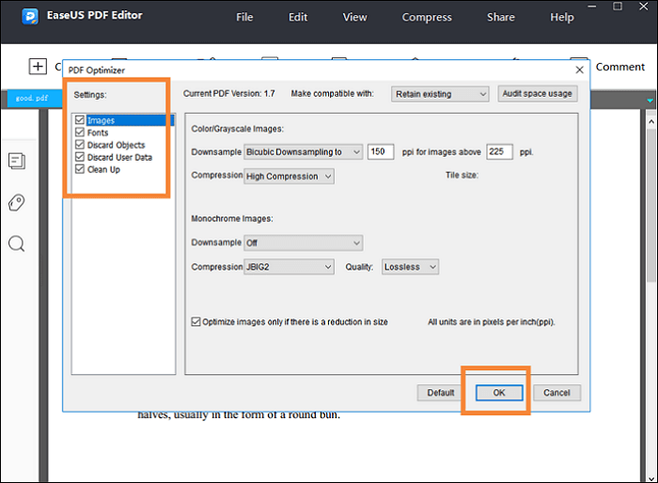
Task: Open the Bicubic Downsampling to dropdown
Action: coord(304,152)
